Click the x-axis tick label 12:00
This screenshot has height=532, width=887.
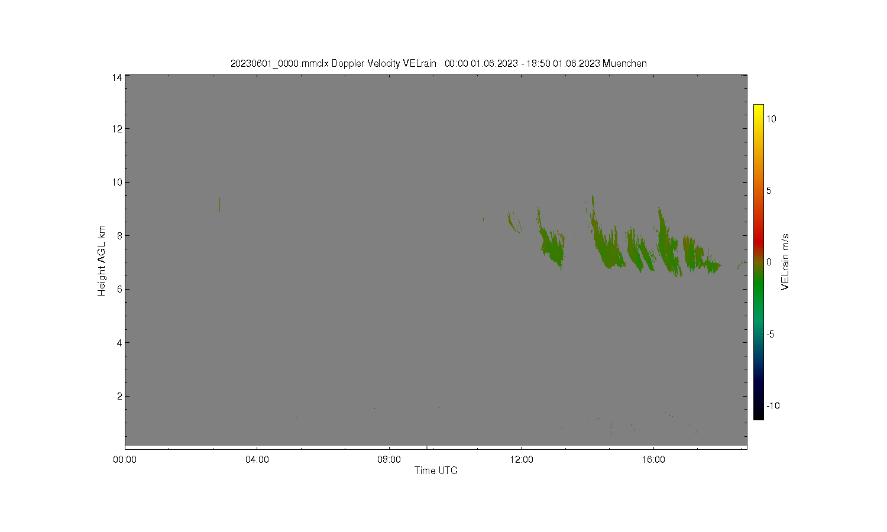(521, 459)
